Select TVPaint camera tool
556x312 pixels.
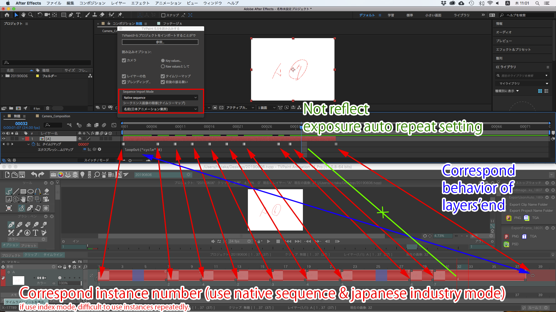(x=46, y=199)
